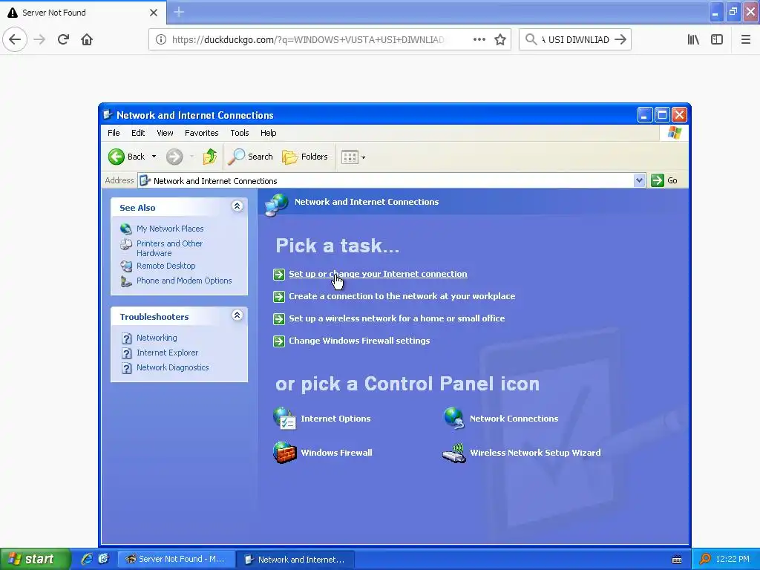
Task: Click the Windows Start button
Action: click(x=35, y=560)
